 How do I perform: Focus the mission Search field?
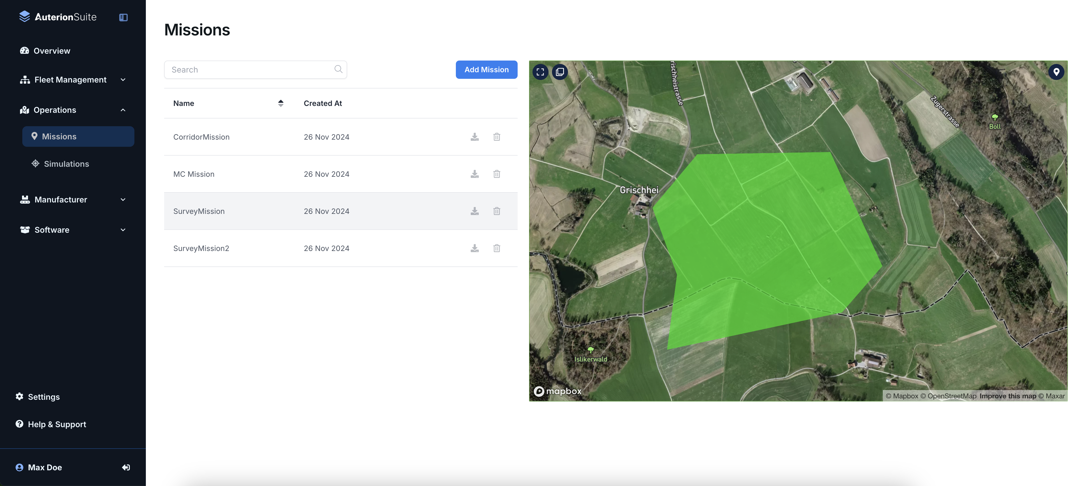coord(251,70)
